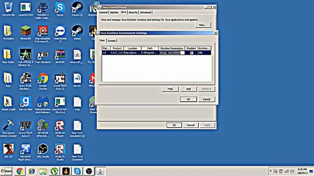Viewport: 314px width, 176px height.
Task: Select the WinRAR desktop icon
Action: click(60, 56)
